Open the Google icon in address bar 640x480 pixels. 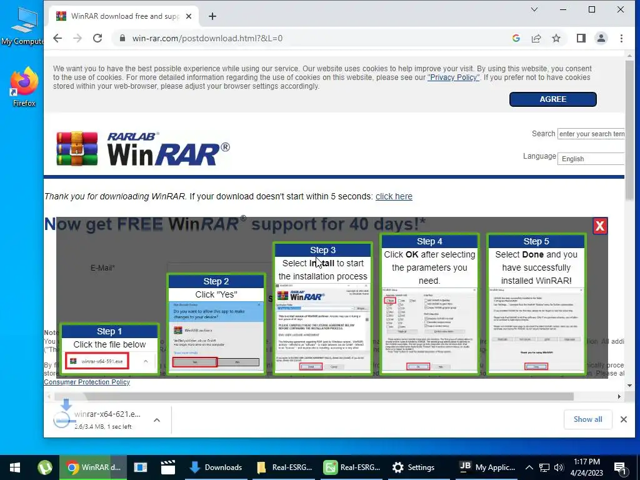click(x=516, y=38)
